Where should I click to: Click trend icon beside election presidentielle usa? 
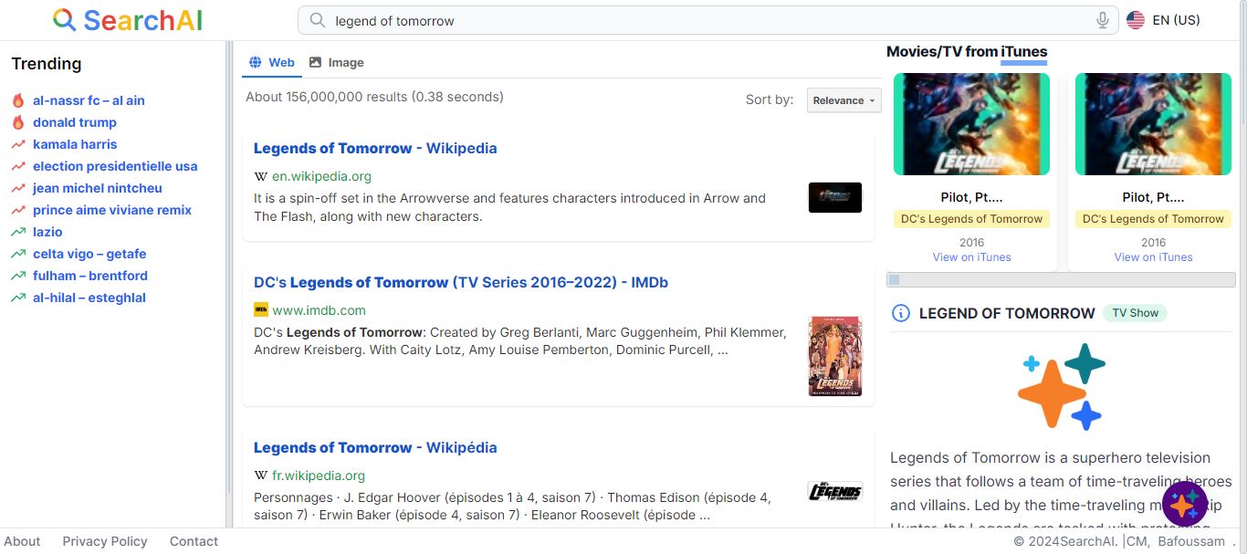pos(18,166)
